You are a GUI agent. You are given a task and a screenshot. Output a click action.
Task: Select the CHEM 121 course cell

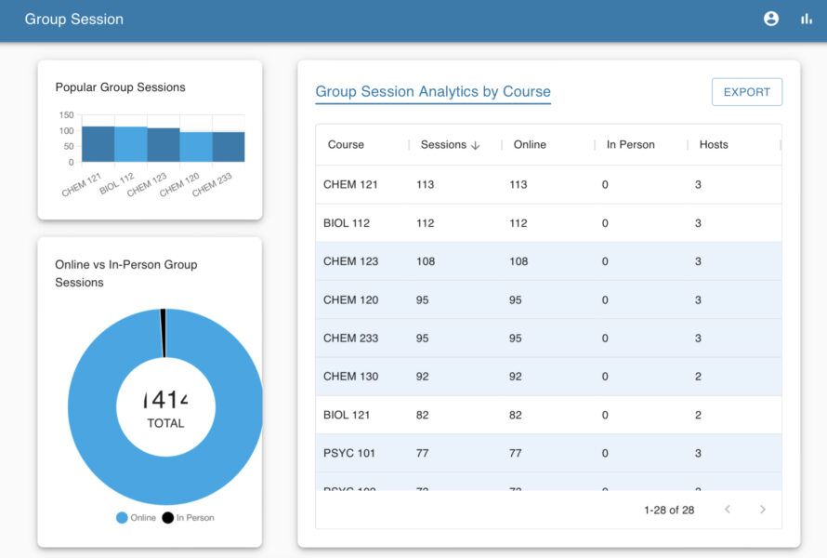point(350,185)
